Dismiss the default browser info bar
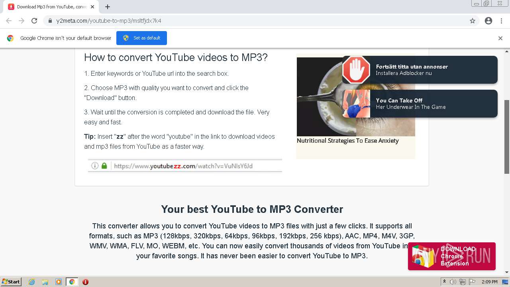This screenshot has width=510, height=287. tap(500, 38)
